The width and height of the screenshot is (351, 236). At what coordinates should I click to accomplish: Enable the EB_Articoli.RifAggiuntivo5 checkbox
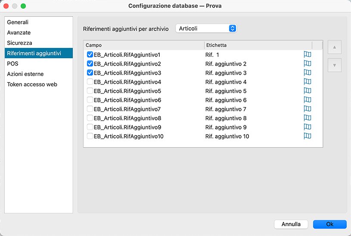90,91
